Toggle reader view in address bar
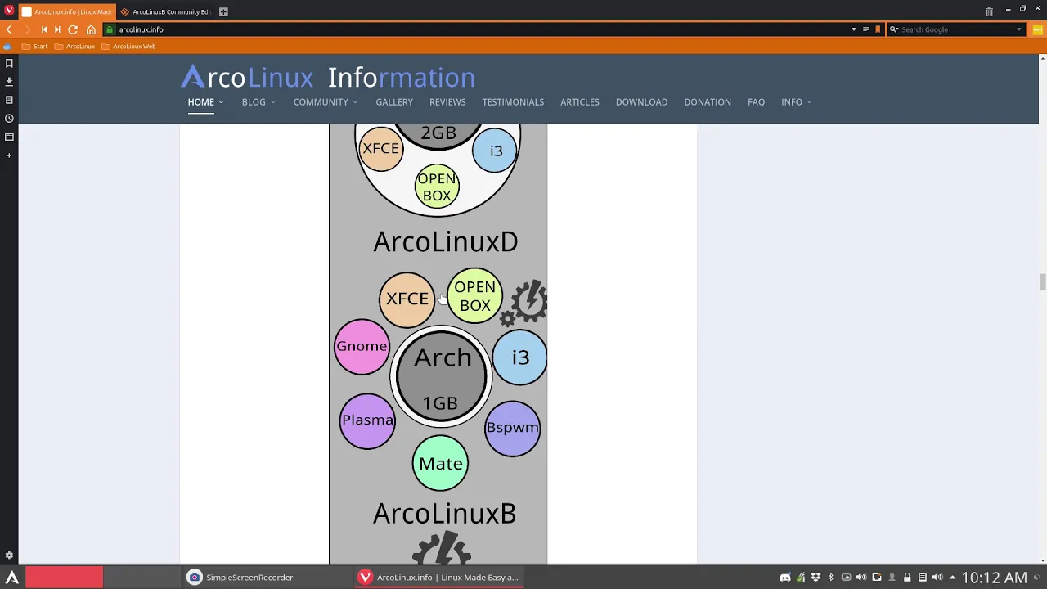The width and height of the screenshot is (1047, 589). (x=865, y=29)
